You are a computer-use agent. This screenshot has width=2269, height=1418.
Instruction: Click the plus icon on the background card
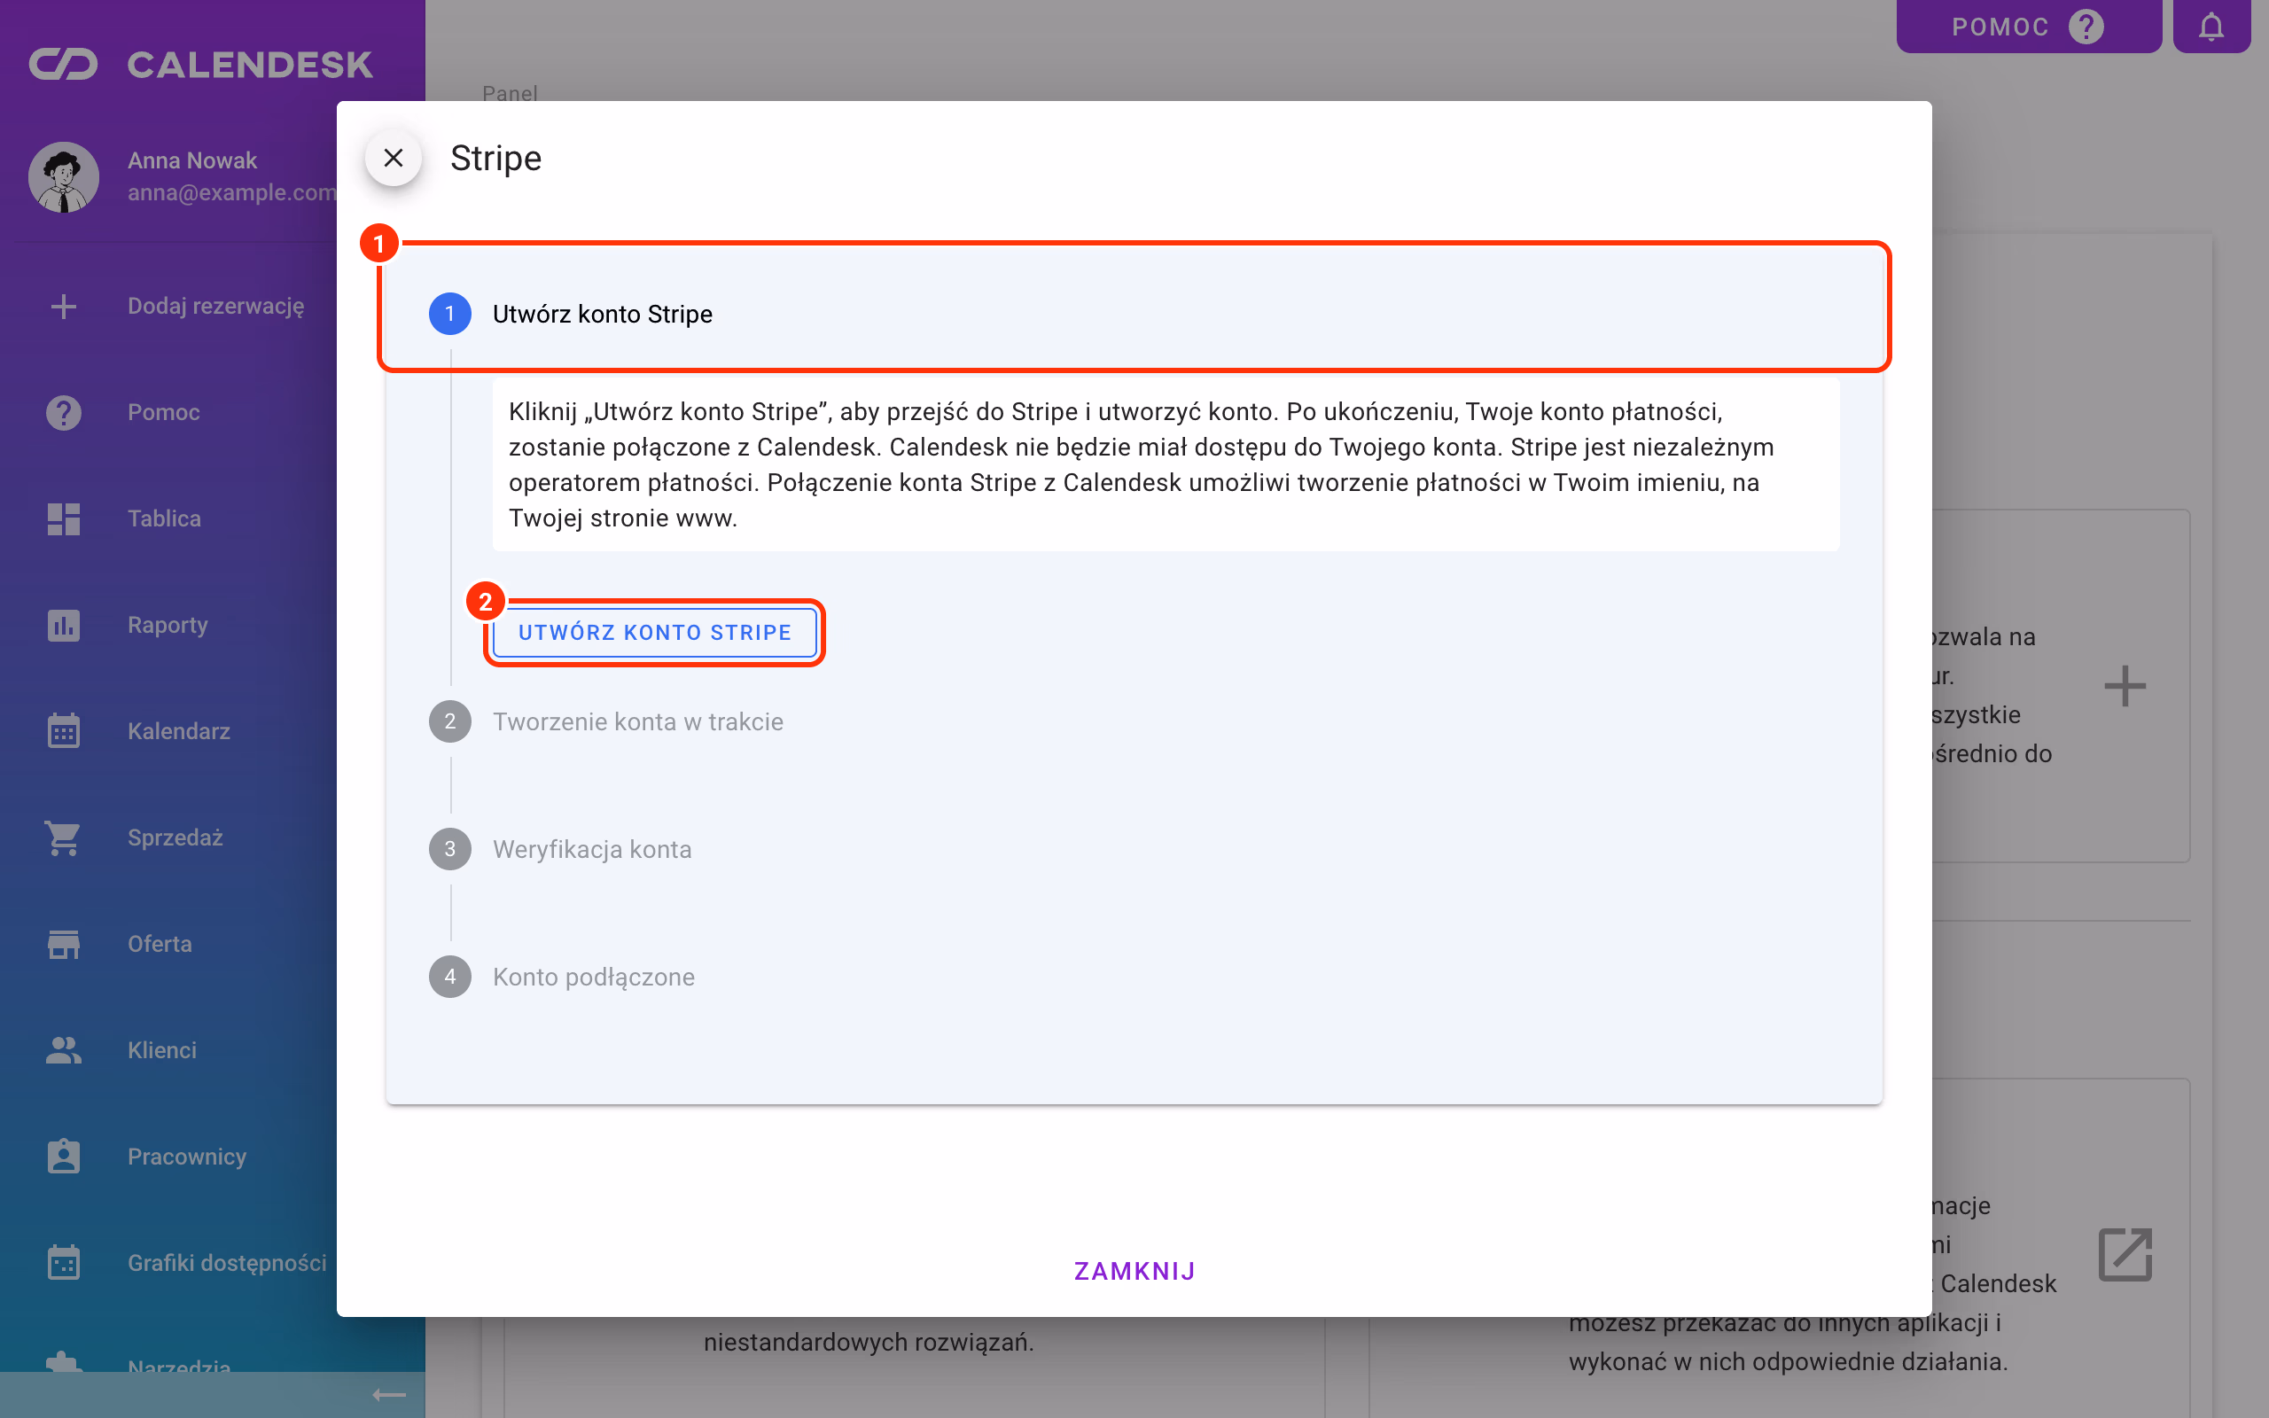click(x=2125, y=687)
